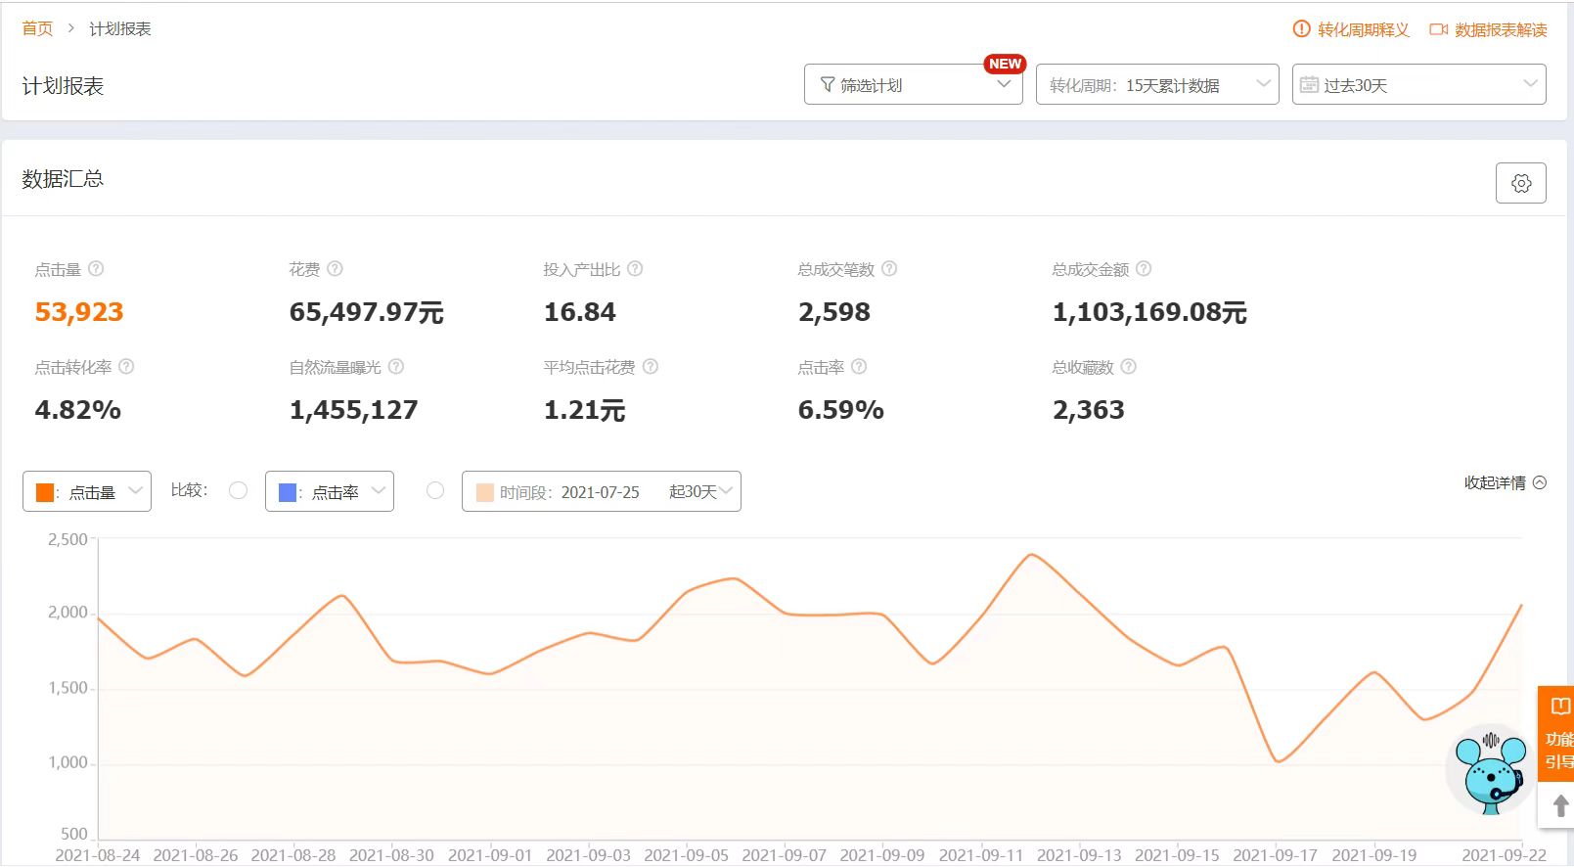Image resolution: width=1574 pixels, height=867 pixels.
Task: Open the 转化周期 15天累计数据 dropdown
Action: tap(1157, 84)
